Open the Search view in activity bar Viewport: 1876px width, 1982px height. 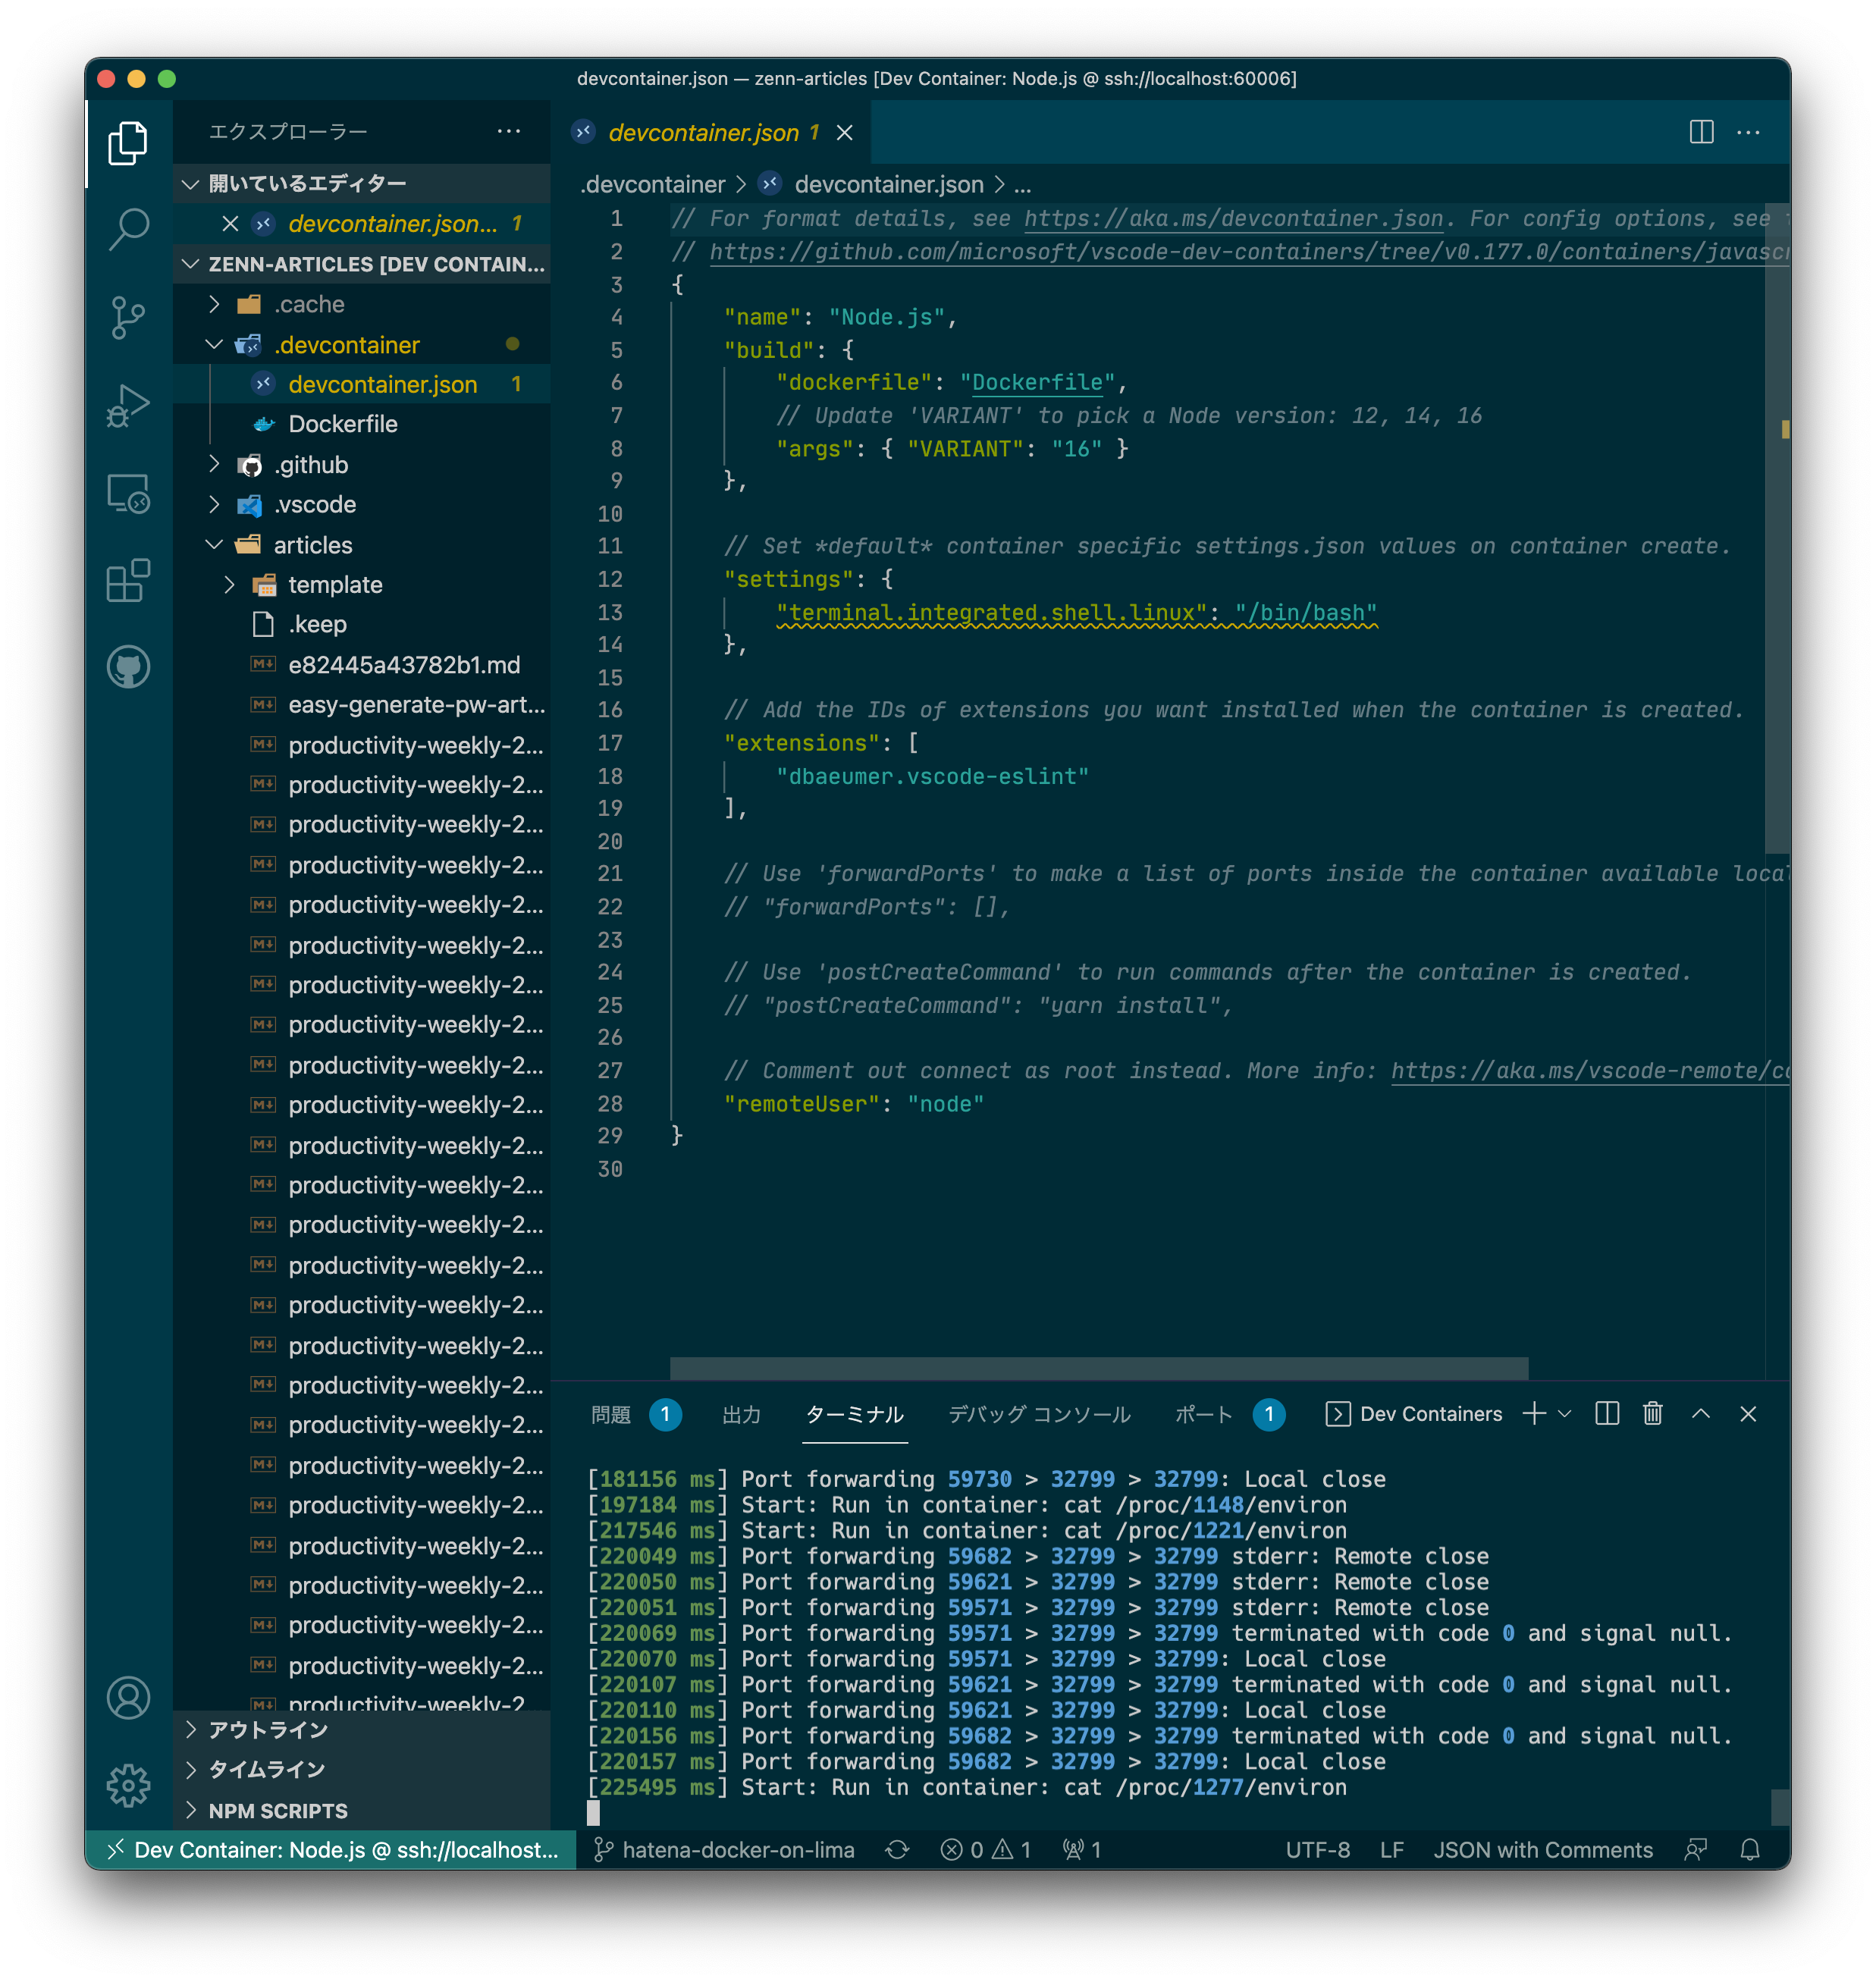click(x=128, y=229)
